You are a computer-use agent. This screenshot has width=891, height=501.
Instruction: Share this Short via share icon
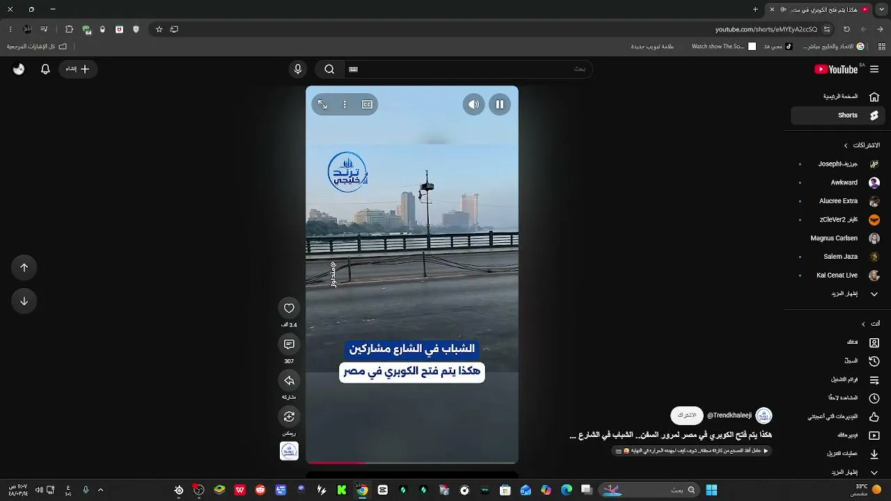point(289,381)
